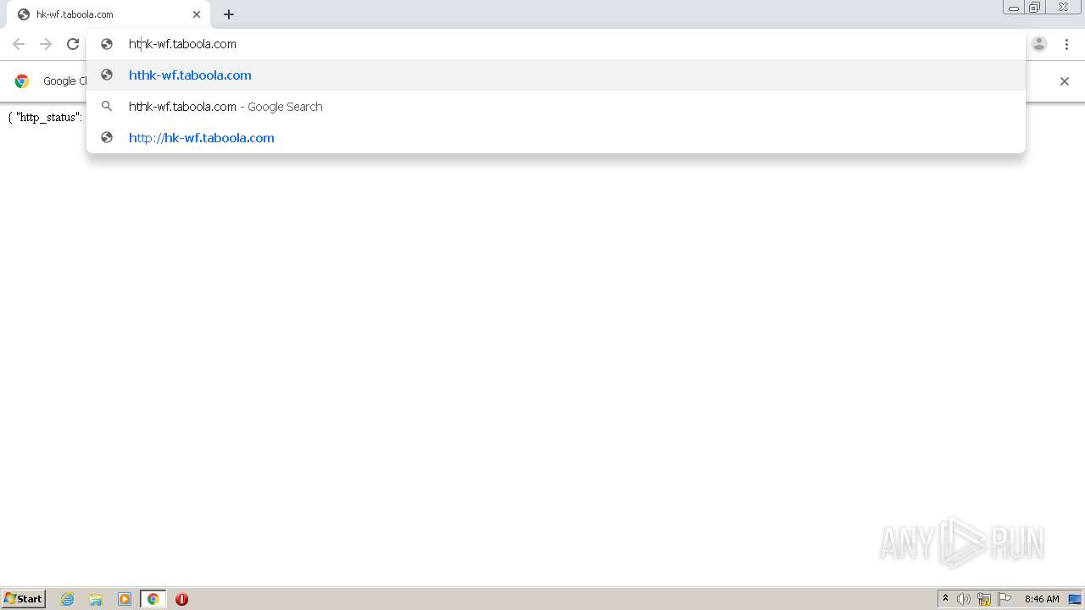1085x610 pixels.
Task: Restore down the Chrome window
Action: [x=1035, y=8]
